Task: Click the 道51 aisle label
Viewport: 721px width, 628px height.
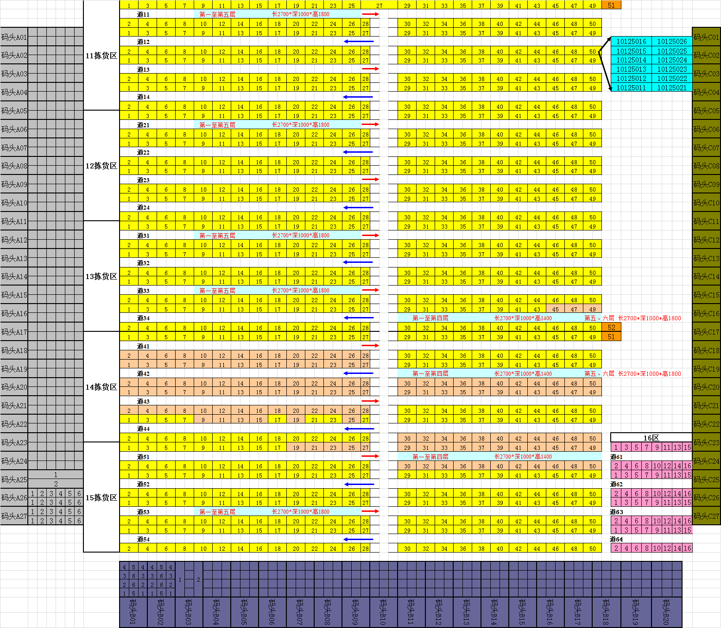Action: point(143,457)
